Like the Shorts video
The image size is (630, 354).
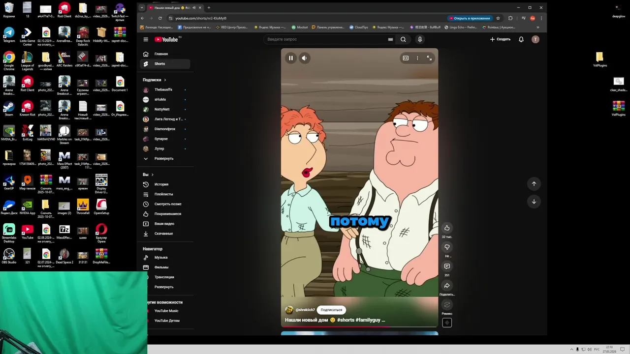point(447,228)
